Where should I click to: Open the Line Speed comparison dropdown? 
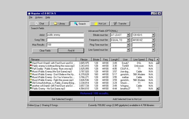pyautogui.click(x=128, y=50)
